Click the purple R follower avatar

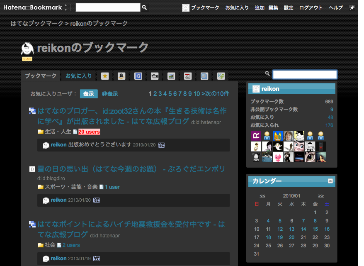pyautogui.click(x=256, y=136)
